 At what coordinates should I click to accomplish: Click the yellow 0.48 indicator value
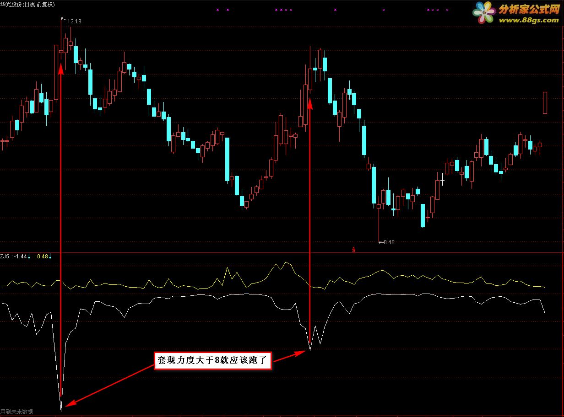click(42, 257)
